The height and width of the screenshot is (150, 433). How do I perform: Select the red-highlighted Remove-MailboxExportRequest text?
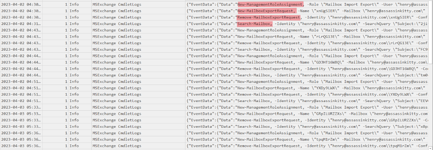[269, 17]
